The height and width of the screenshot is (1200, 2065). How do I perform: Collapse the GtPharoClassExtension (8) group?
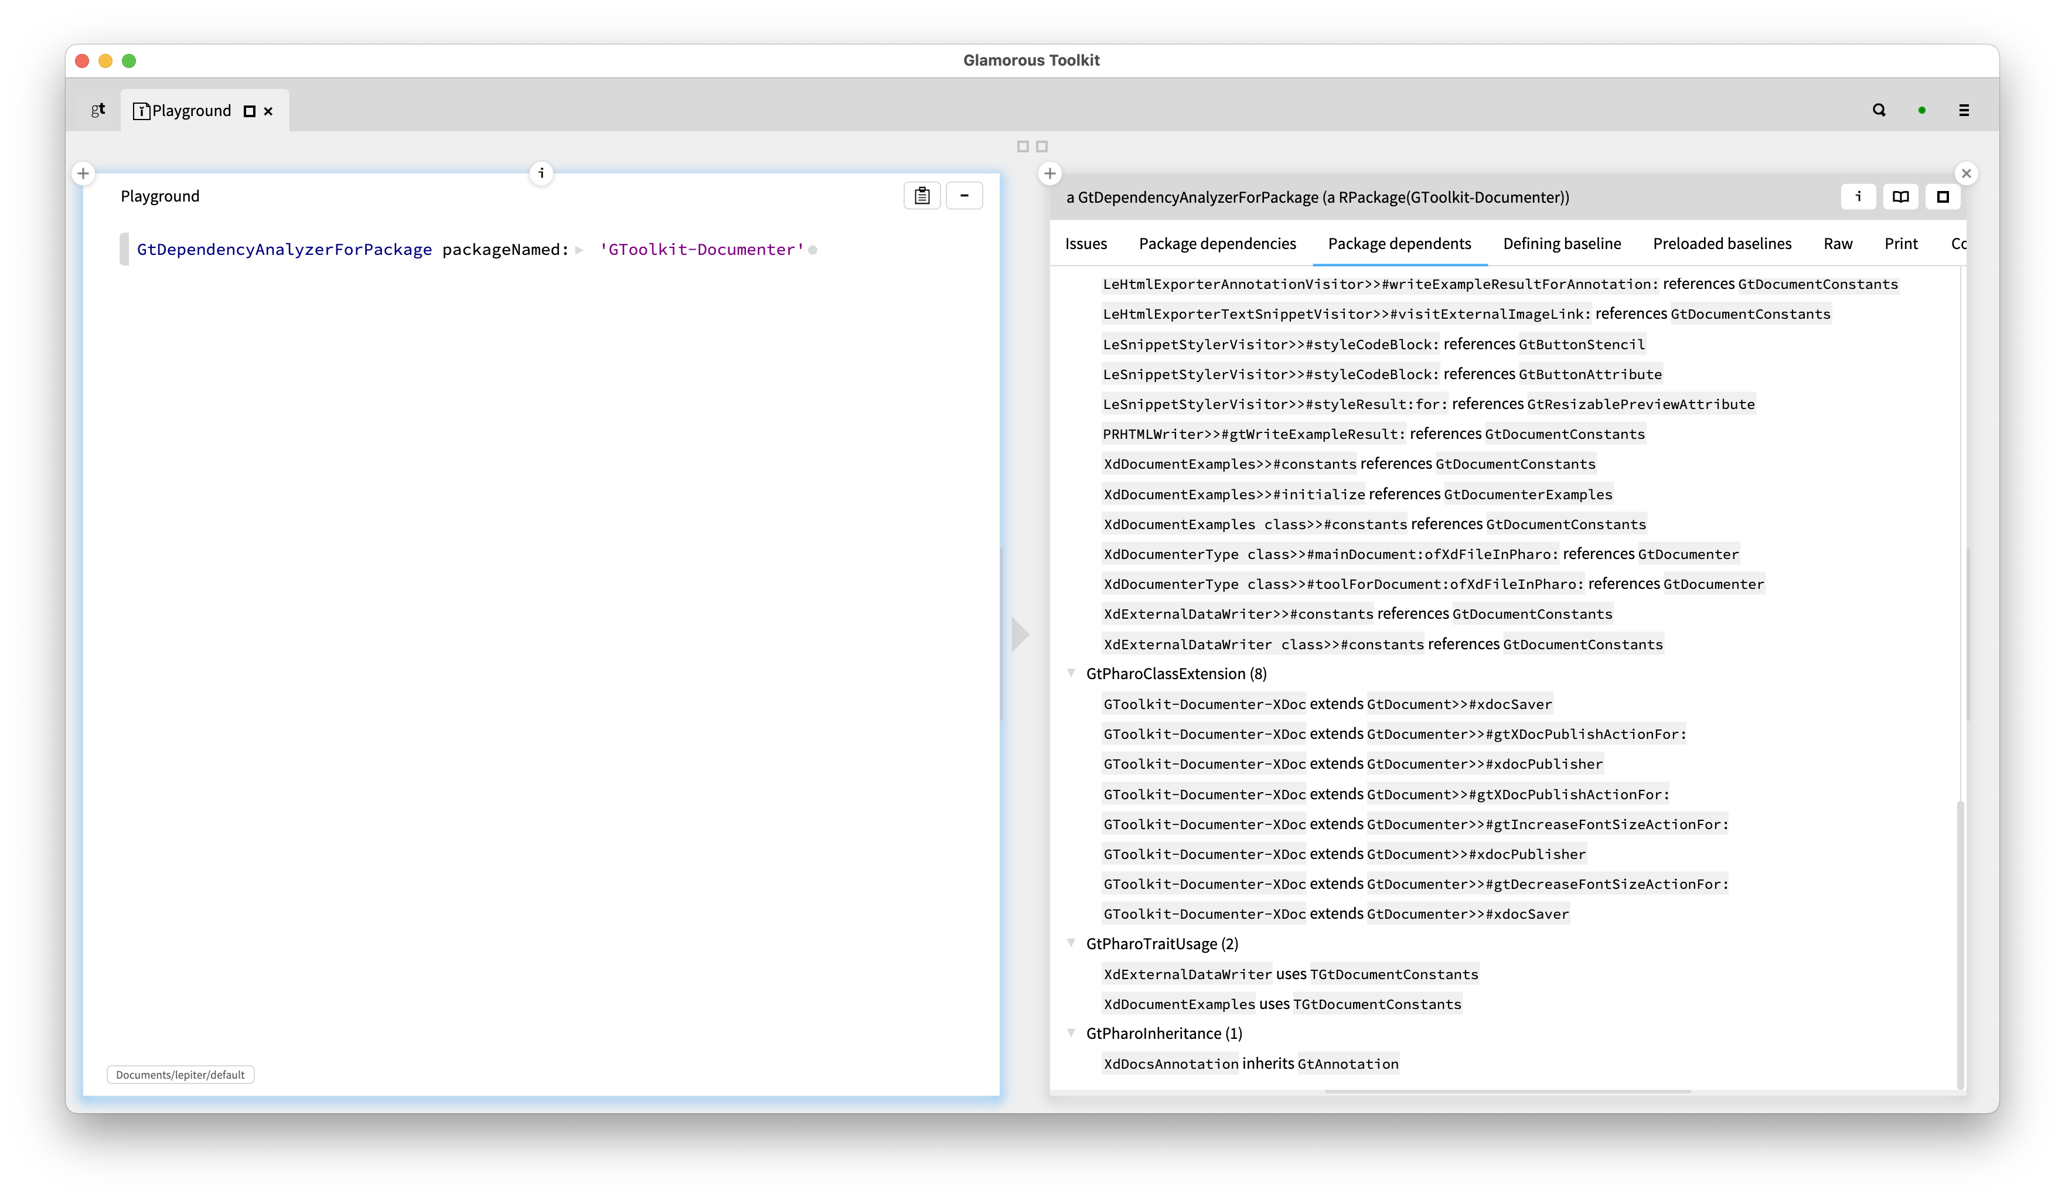coord(1072,673)
